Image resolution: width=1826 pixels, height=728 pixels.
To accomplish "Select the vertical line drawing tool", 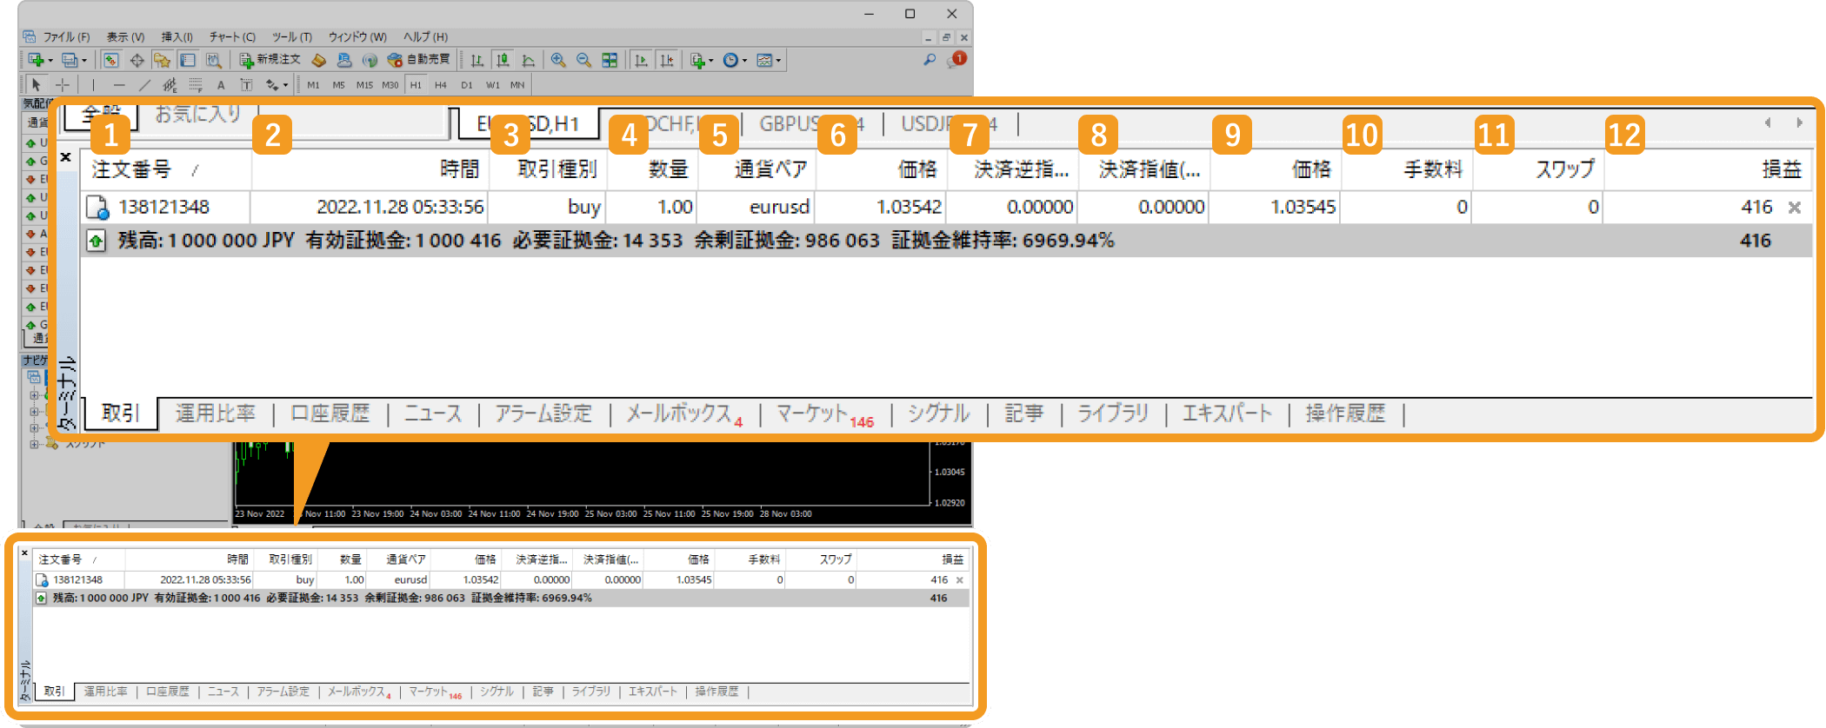I will [x=93, y=84].
